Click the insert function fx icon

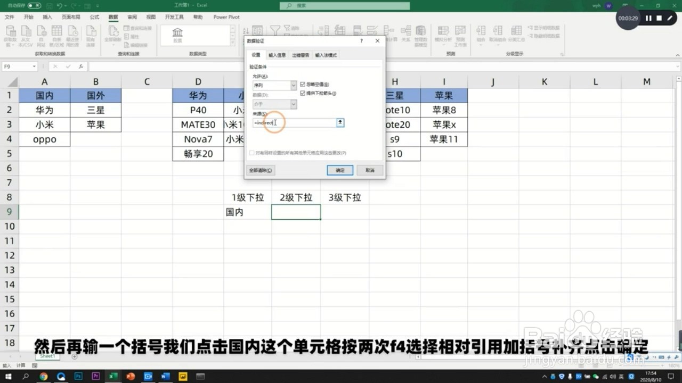click(80, 66)
